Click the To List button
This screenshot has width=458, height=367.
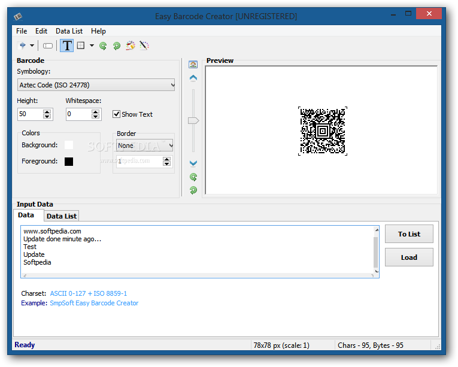coord(409,234)
